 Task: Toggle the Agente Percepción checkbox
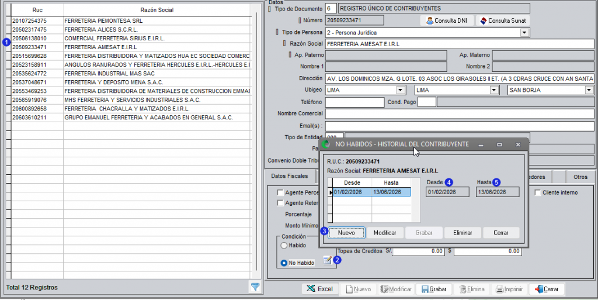pyautogui.click(x=280, y=193)
